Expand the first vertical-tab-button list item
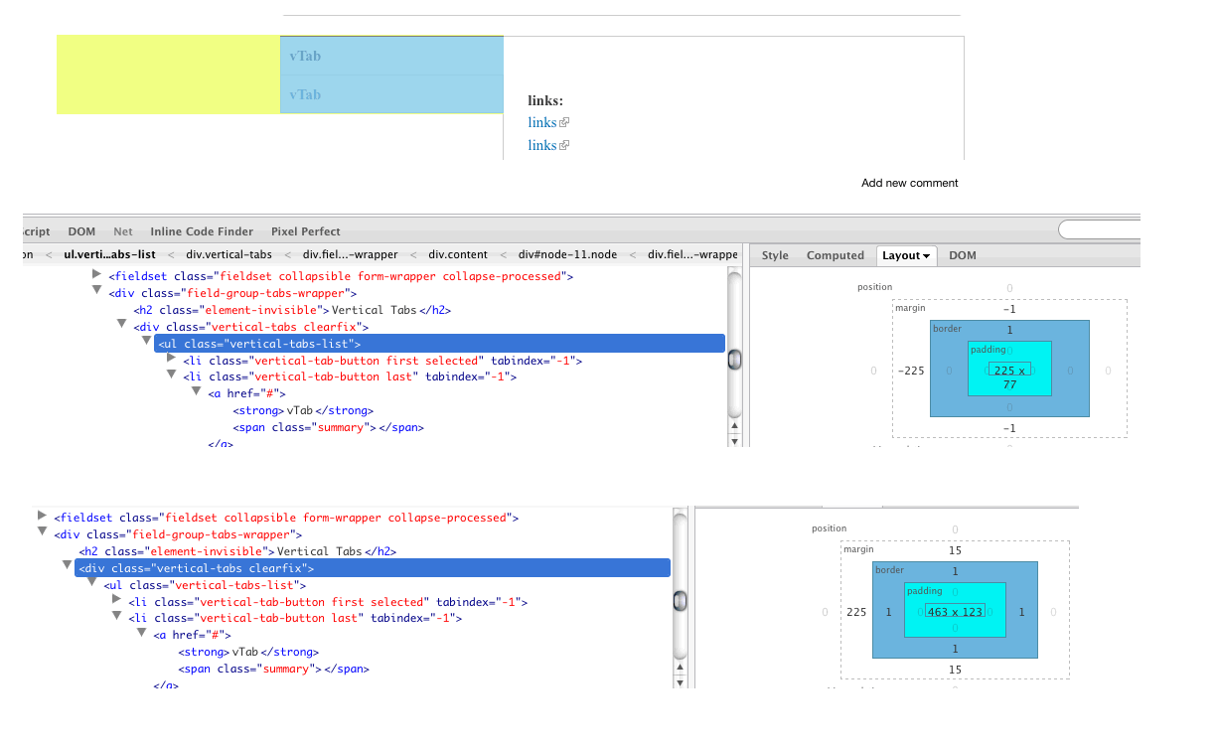The image size is (1218, 750). click(169, 360)
